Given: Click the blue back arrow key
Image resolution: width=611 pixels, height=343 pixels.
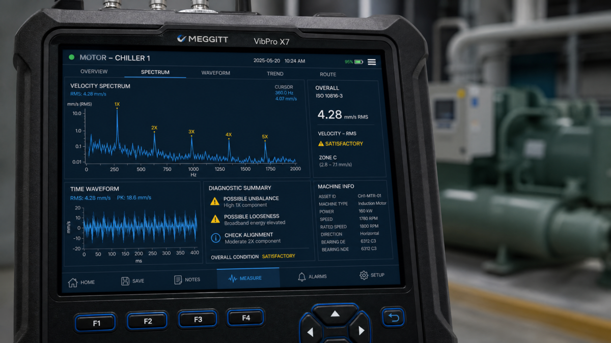Looking at the screenshot, I should pyautogui.click(x=393, y=318).
